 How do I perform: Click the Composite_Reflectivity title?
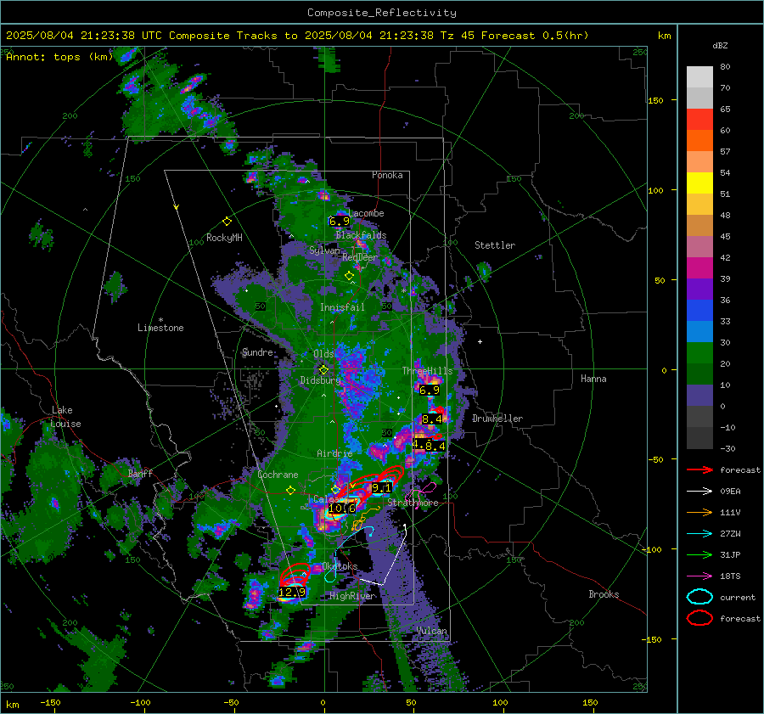(382, 13)
